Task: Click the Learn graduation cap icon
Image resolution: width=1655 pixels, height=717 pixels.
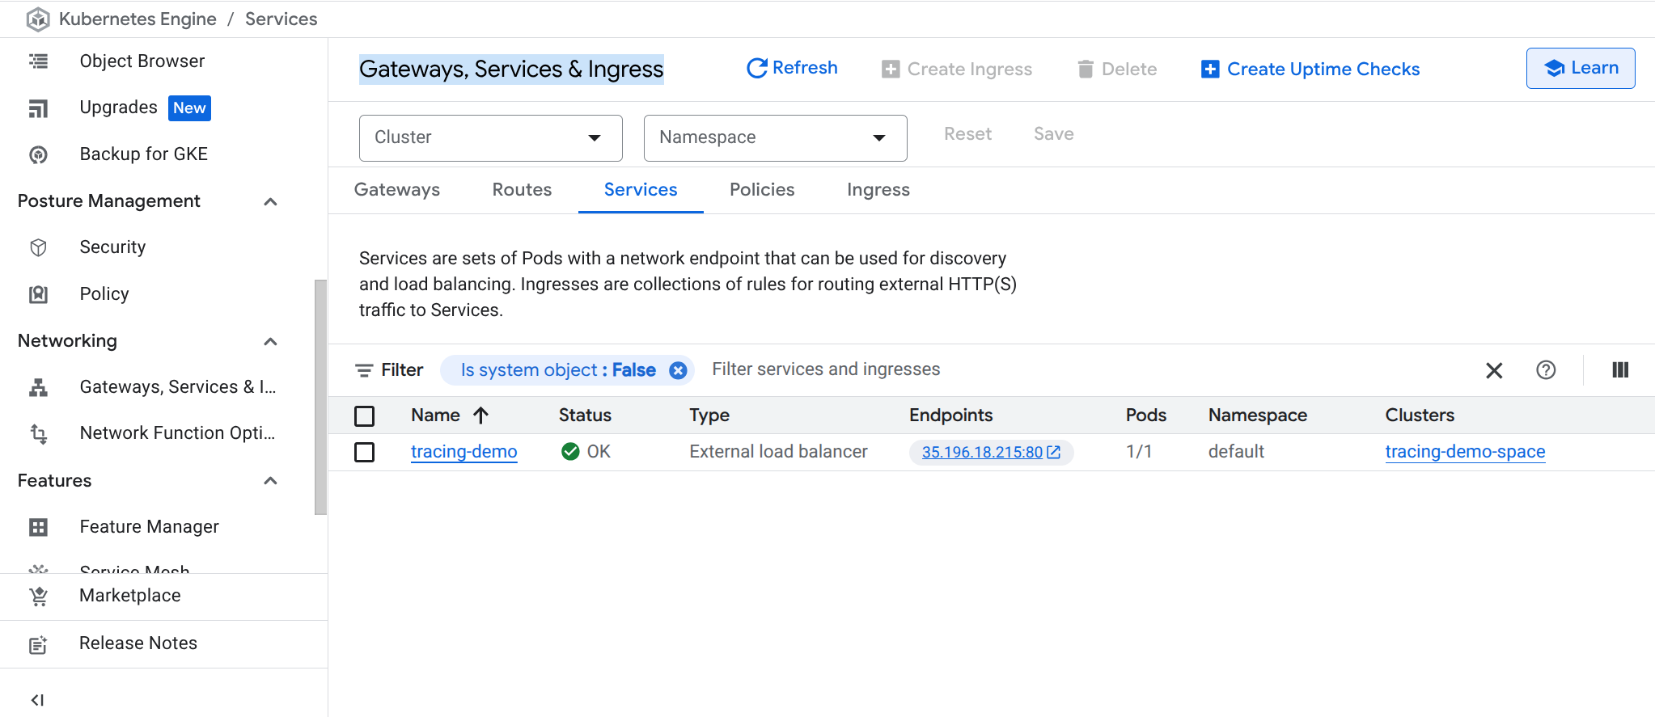Action: click(x=1554, y=69)
